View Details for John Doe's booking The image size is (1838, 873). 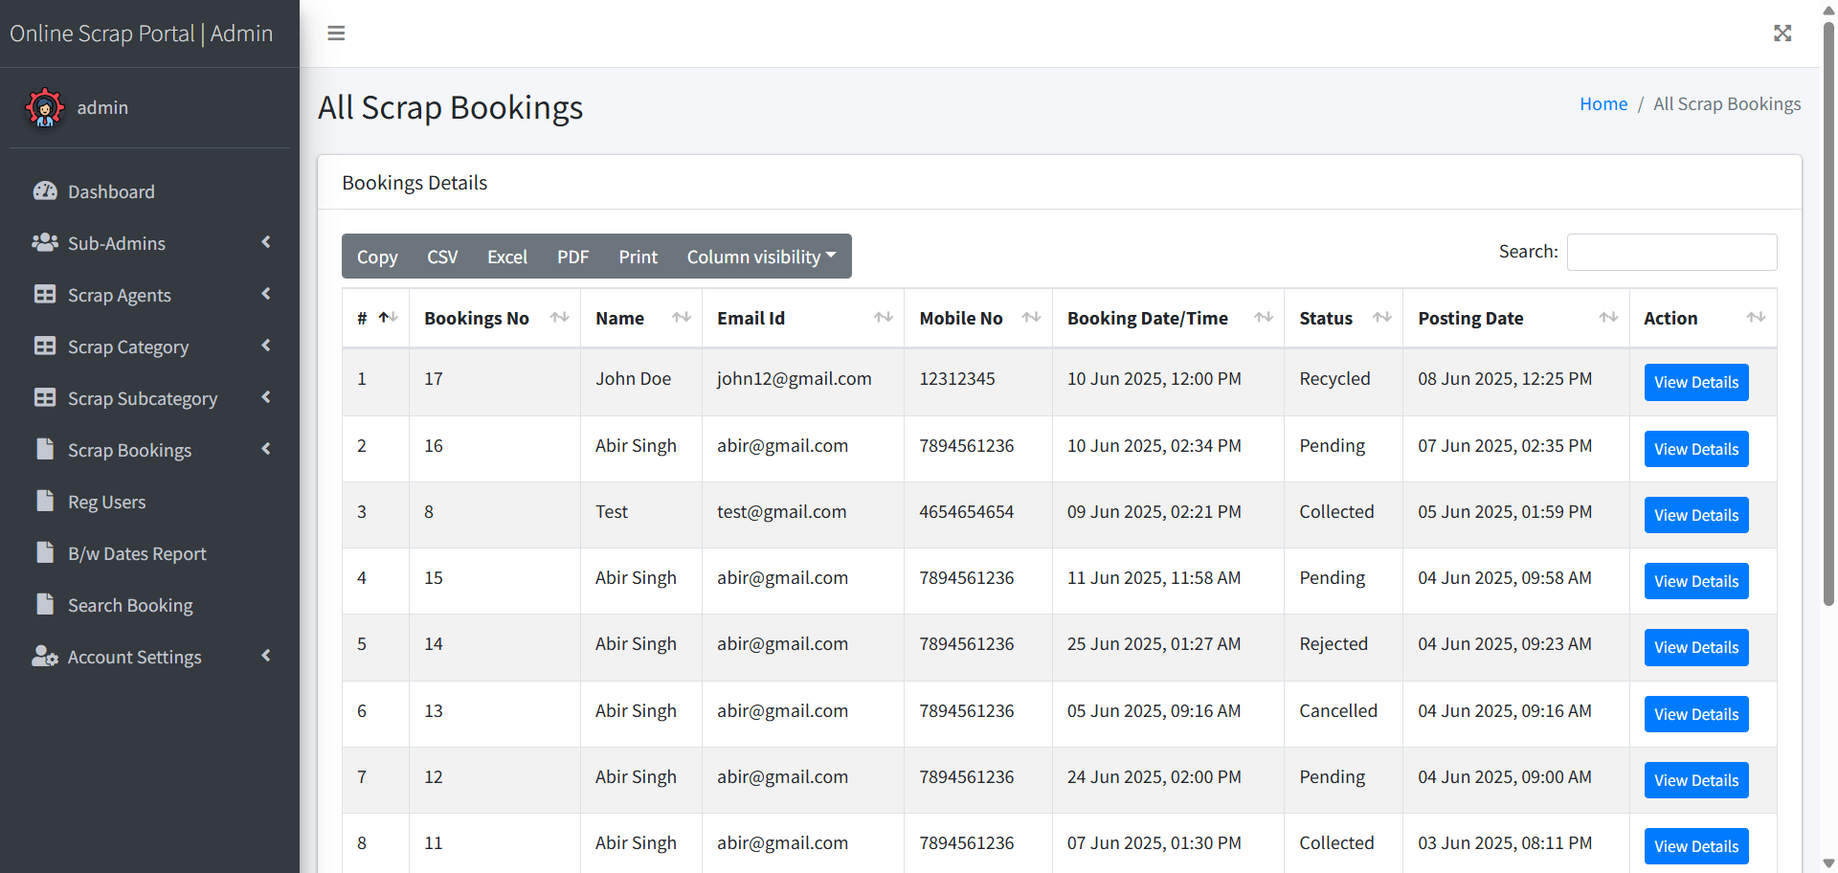[1695, 382]
